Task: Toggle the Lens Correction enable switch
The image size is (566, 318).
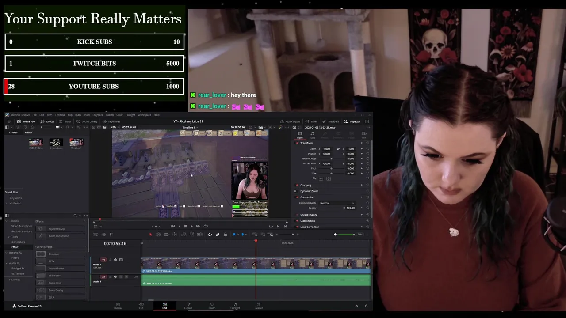Action: pos(297,227)
